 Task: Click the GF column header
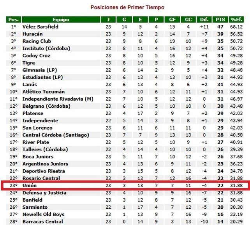coord(172,20)
